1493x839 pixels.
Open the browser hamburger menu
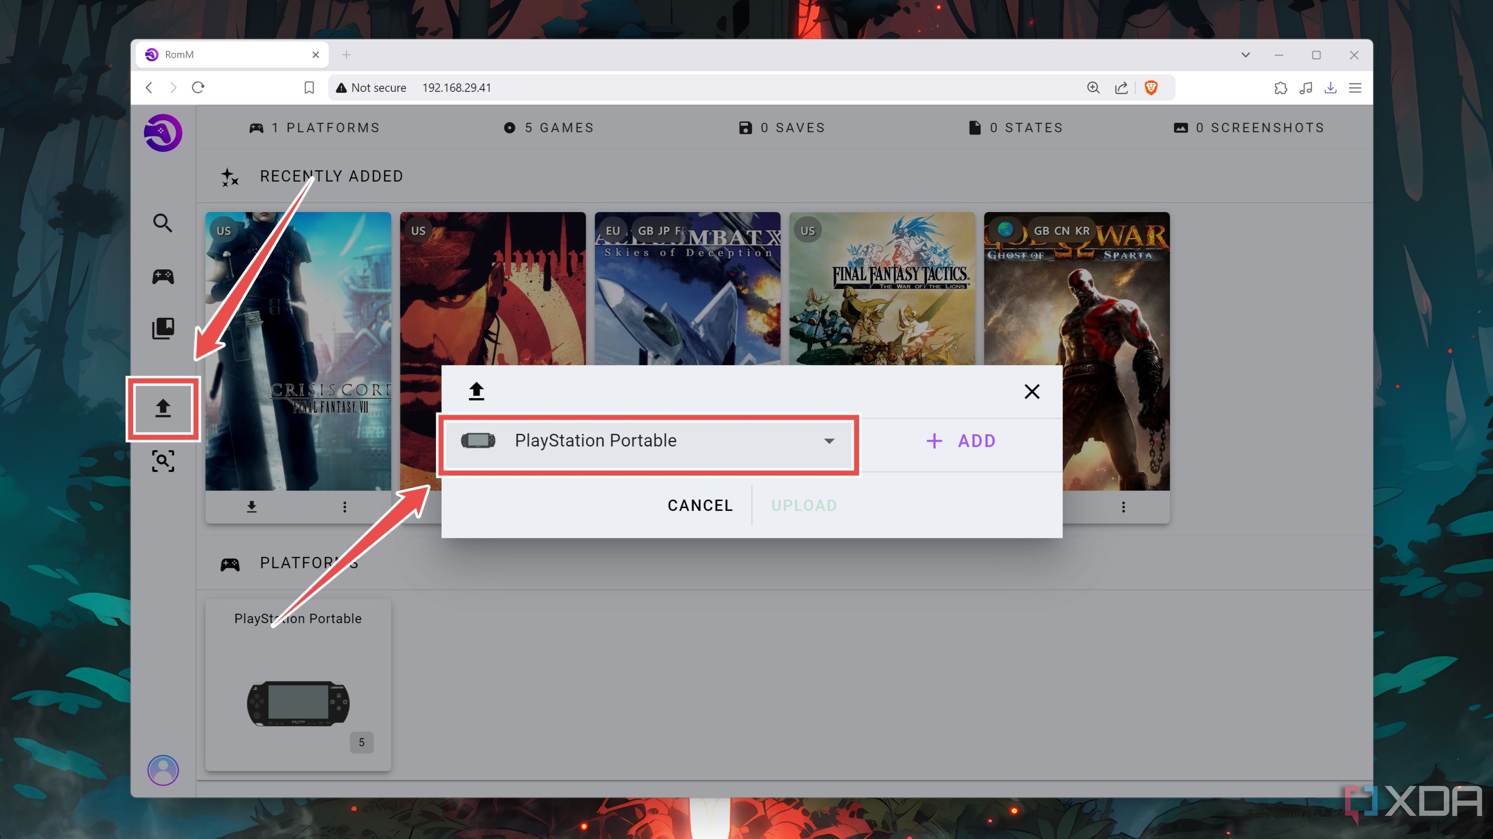click(1355, 87)
